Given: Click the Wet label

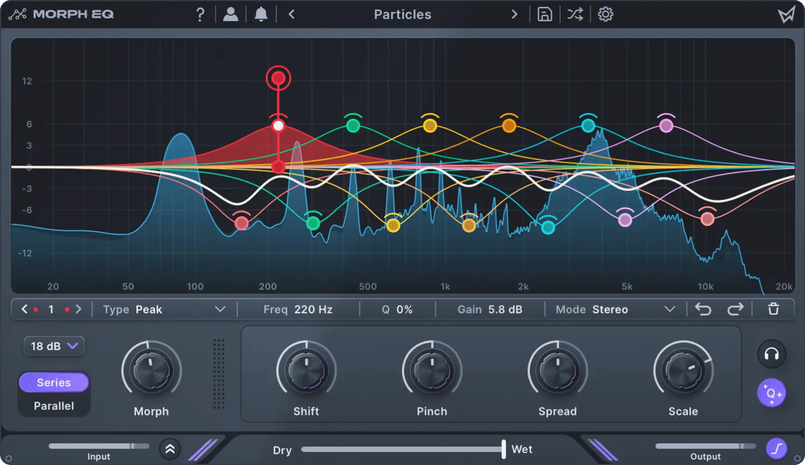Looking at the screenshot, I should (522, 449).
